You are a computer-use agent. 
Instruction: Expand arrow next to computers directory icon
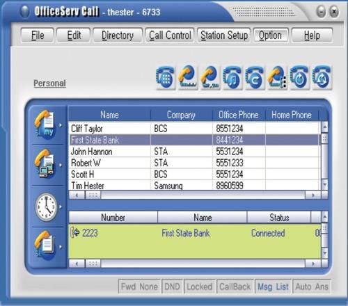click(x=61, y=166)
